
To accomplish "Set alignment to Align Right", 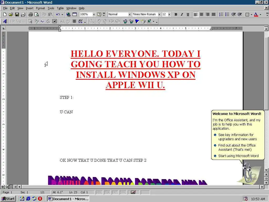I will (208, 14).
